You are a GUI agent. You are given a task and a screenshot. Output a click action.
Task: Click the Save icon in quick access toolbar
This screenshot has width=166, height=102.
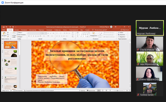(x=4, y=27)
